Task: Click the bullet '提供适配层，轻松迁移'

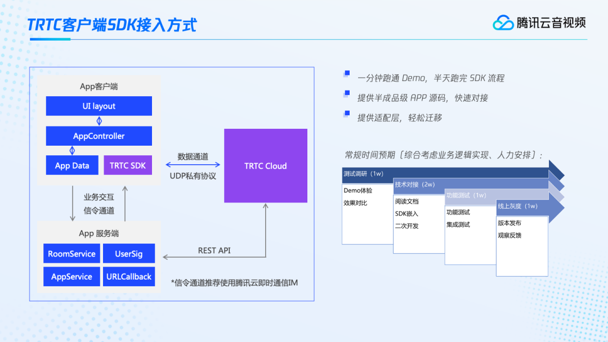Action: [x=399, y=118]
